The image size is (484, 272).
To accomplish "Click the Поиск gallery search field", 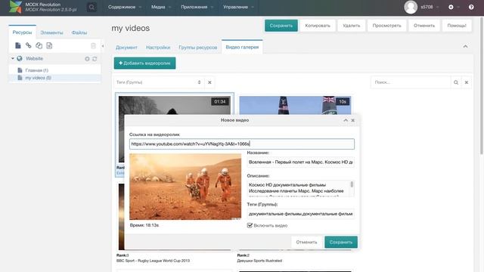I will pyautogui.click(x=411, y=82).
